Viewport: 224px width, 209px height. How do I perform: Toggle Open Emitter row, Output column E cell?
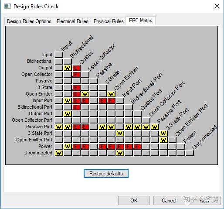[x=76, y=94]
